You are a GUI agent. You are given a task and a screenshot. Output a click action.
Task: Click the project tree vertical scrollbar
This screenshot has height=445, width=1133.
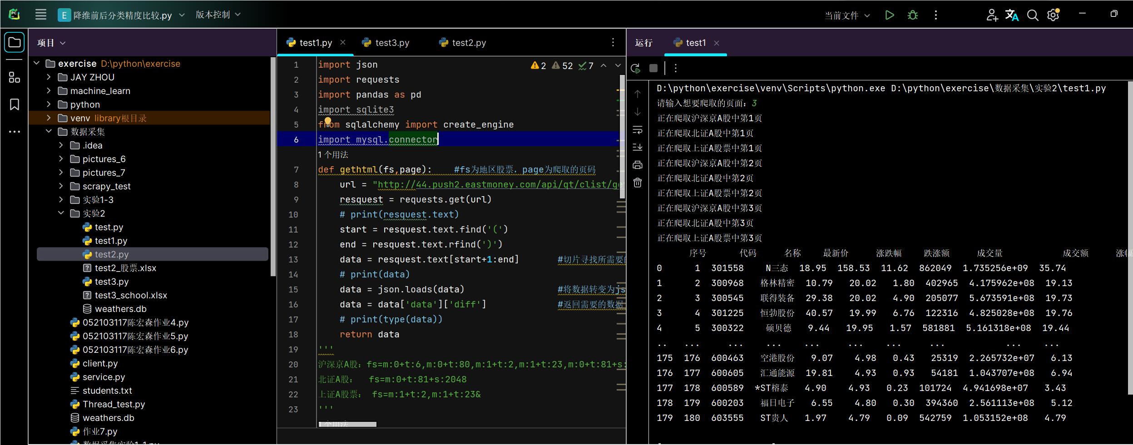coord(273,167)
